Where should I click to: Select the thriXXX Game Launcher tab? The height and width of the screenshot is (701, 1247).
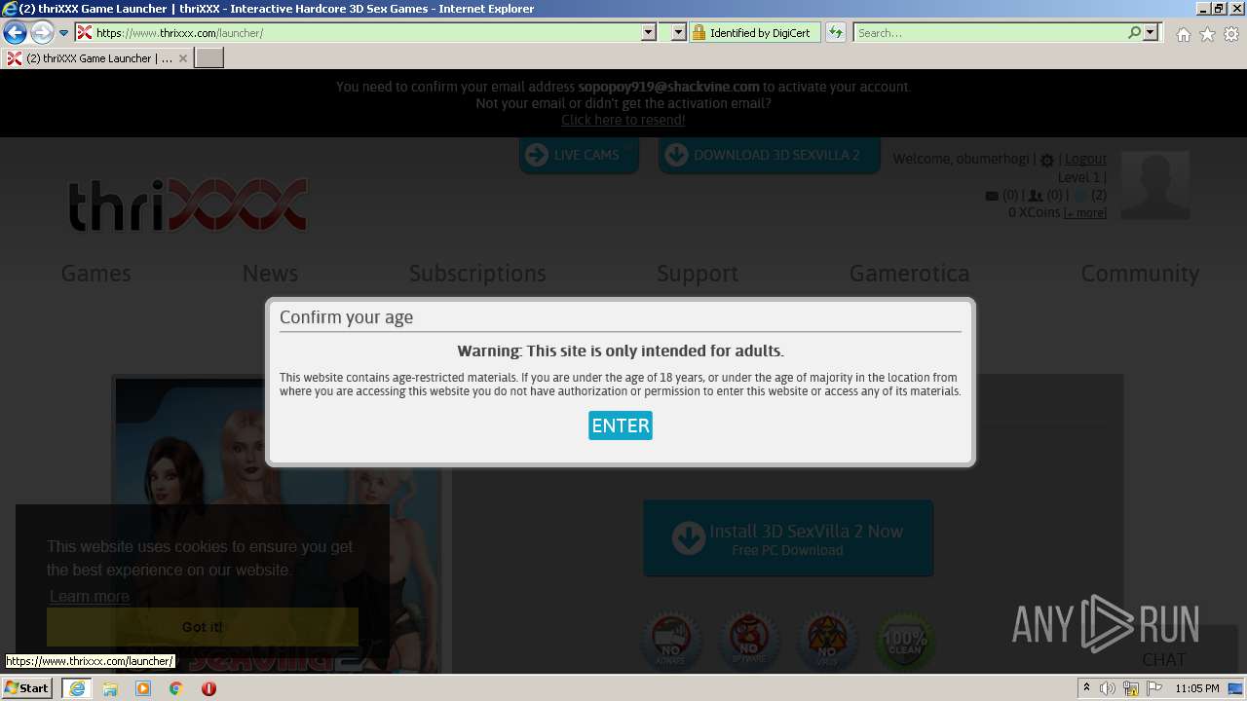[97, 58]
